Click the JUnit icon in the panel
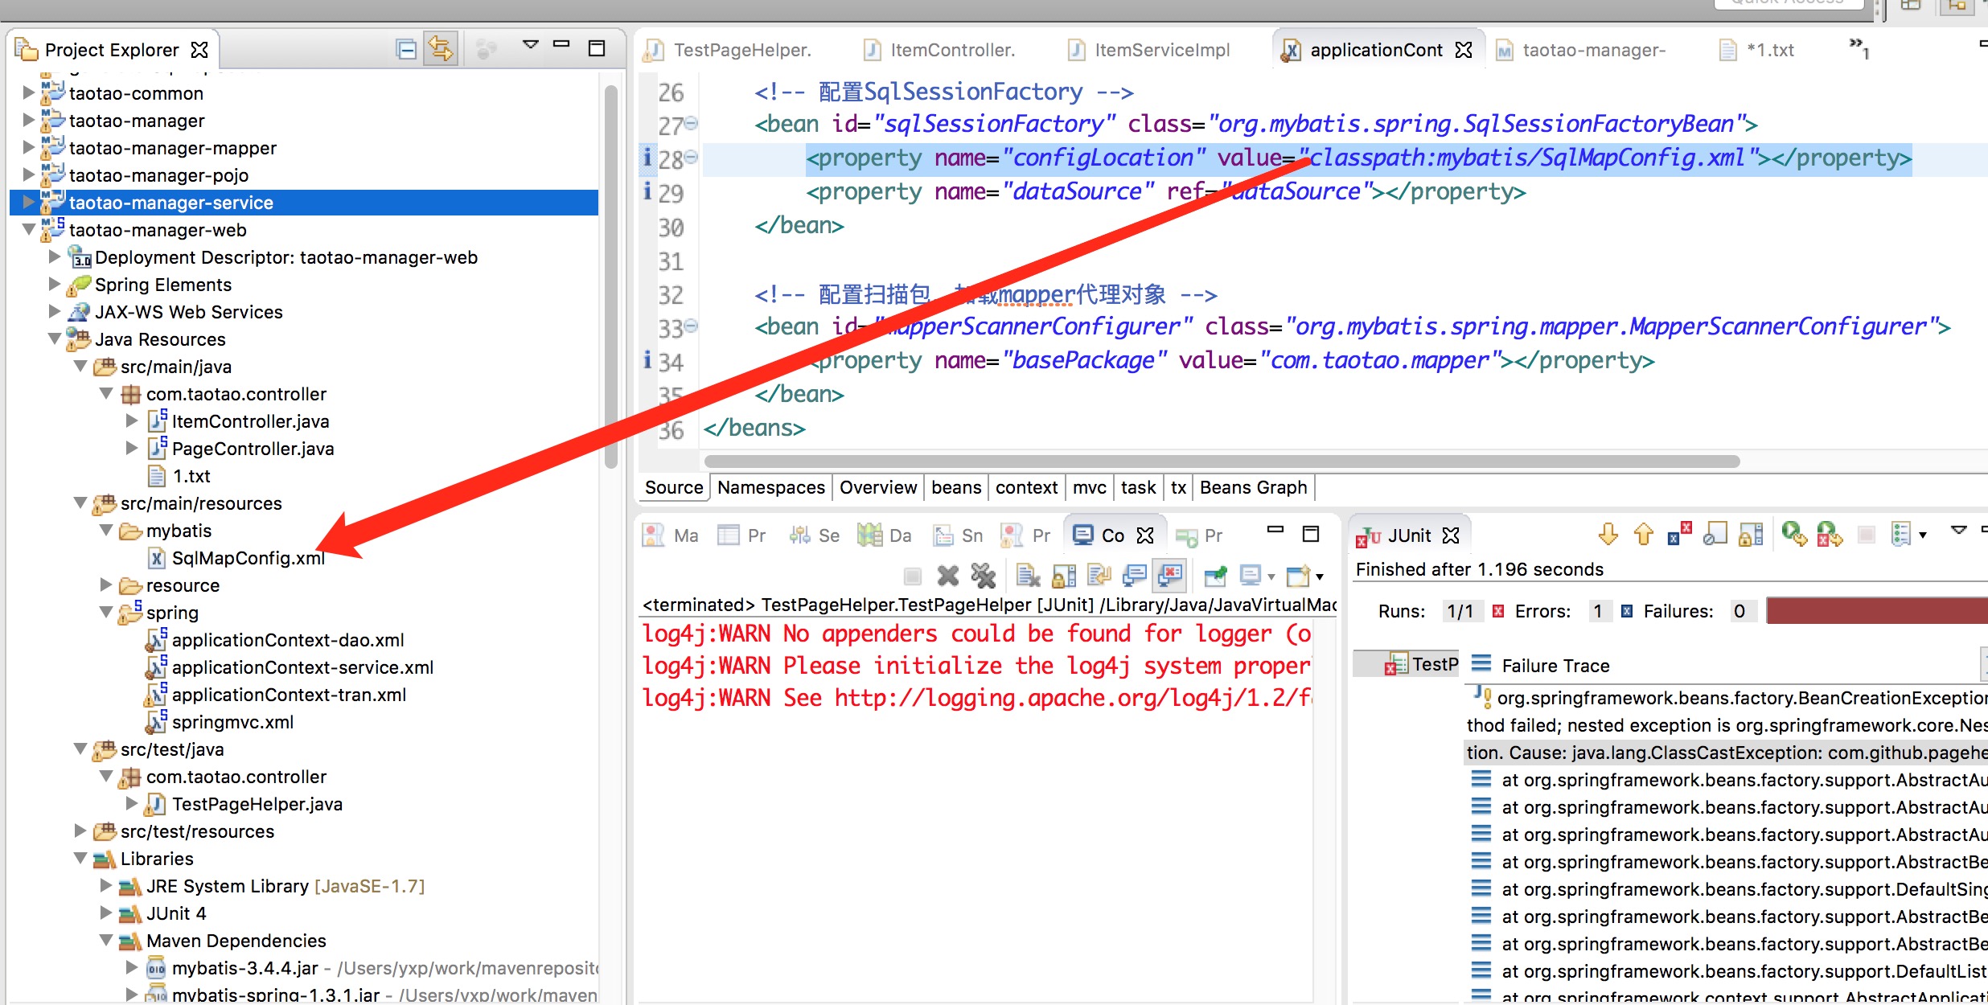Image resolution: width=1988 pixels, height=1005 pixels. tap(1369, 535)
